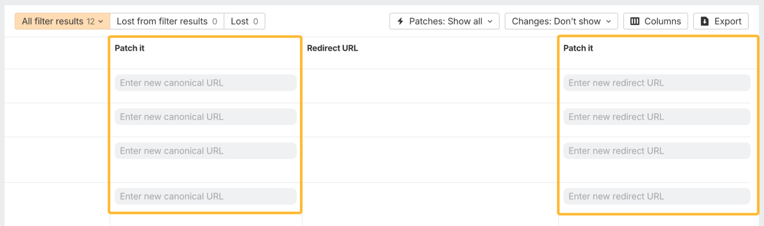Viewport: 764px width, 226px height.
Task: Click the lightning bolt Patches icon
Action: [400, 21]
